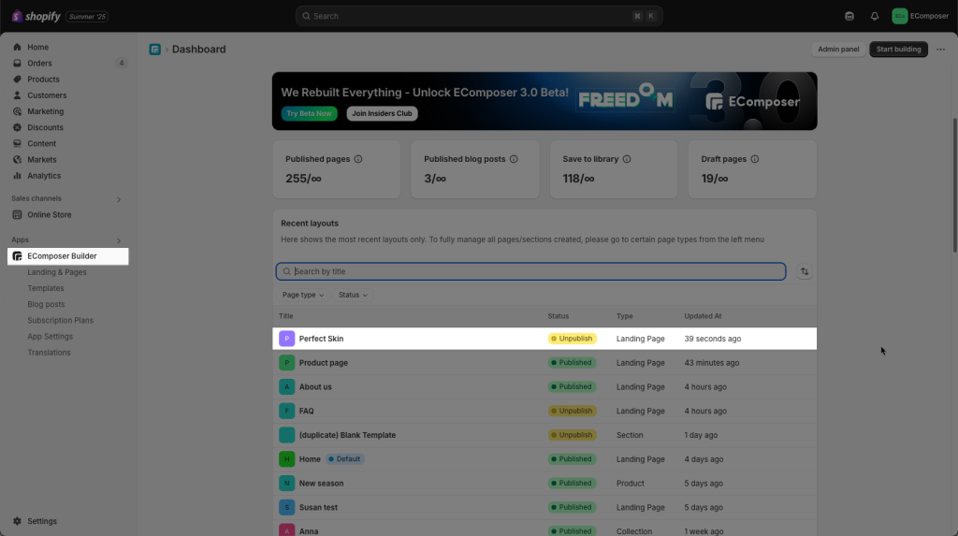Expand the Sales channels section
Viewport: 958px width, 536px height.
coord(119,199)
